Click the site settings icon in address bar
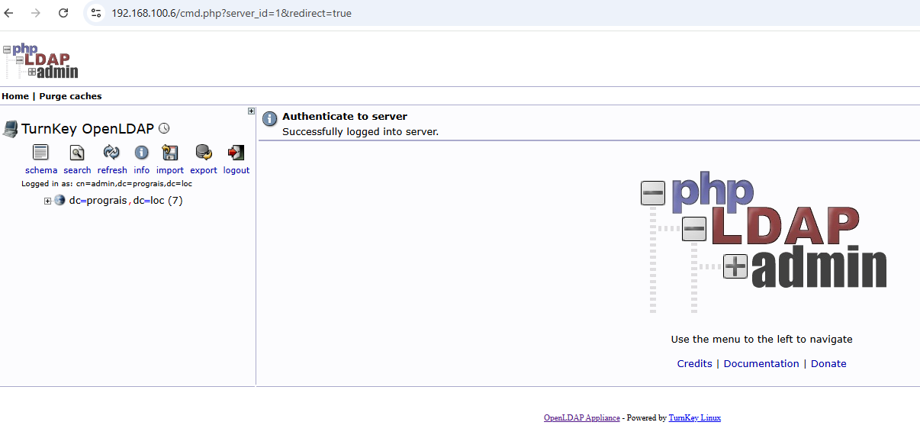Viewport: 920px width, 435px height. [96, 13]
